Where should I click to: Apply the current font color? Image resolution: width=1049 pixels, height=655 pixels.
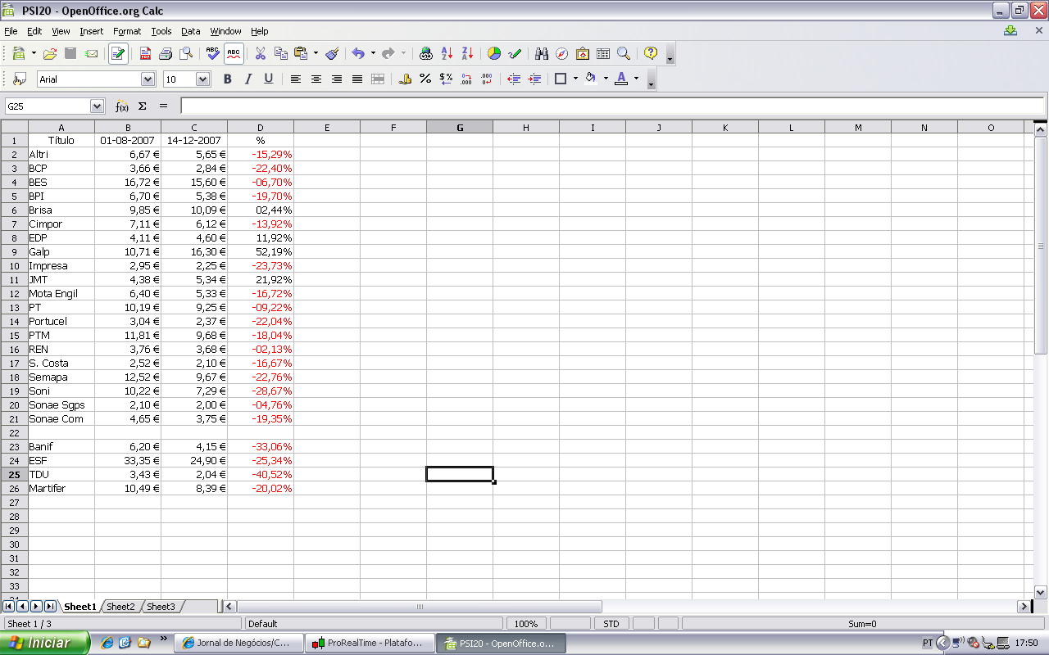(x=620, y=79)
